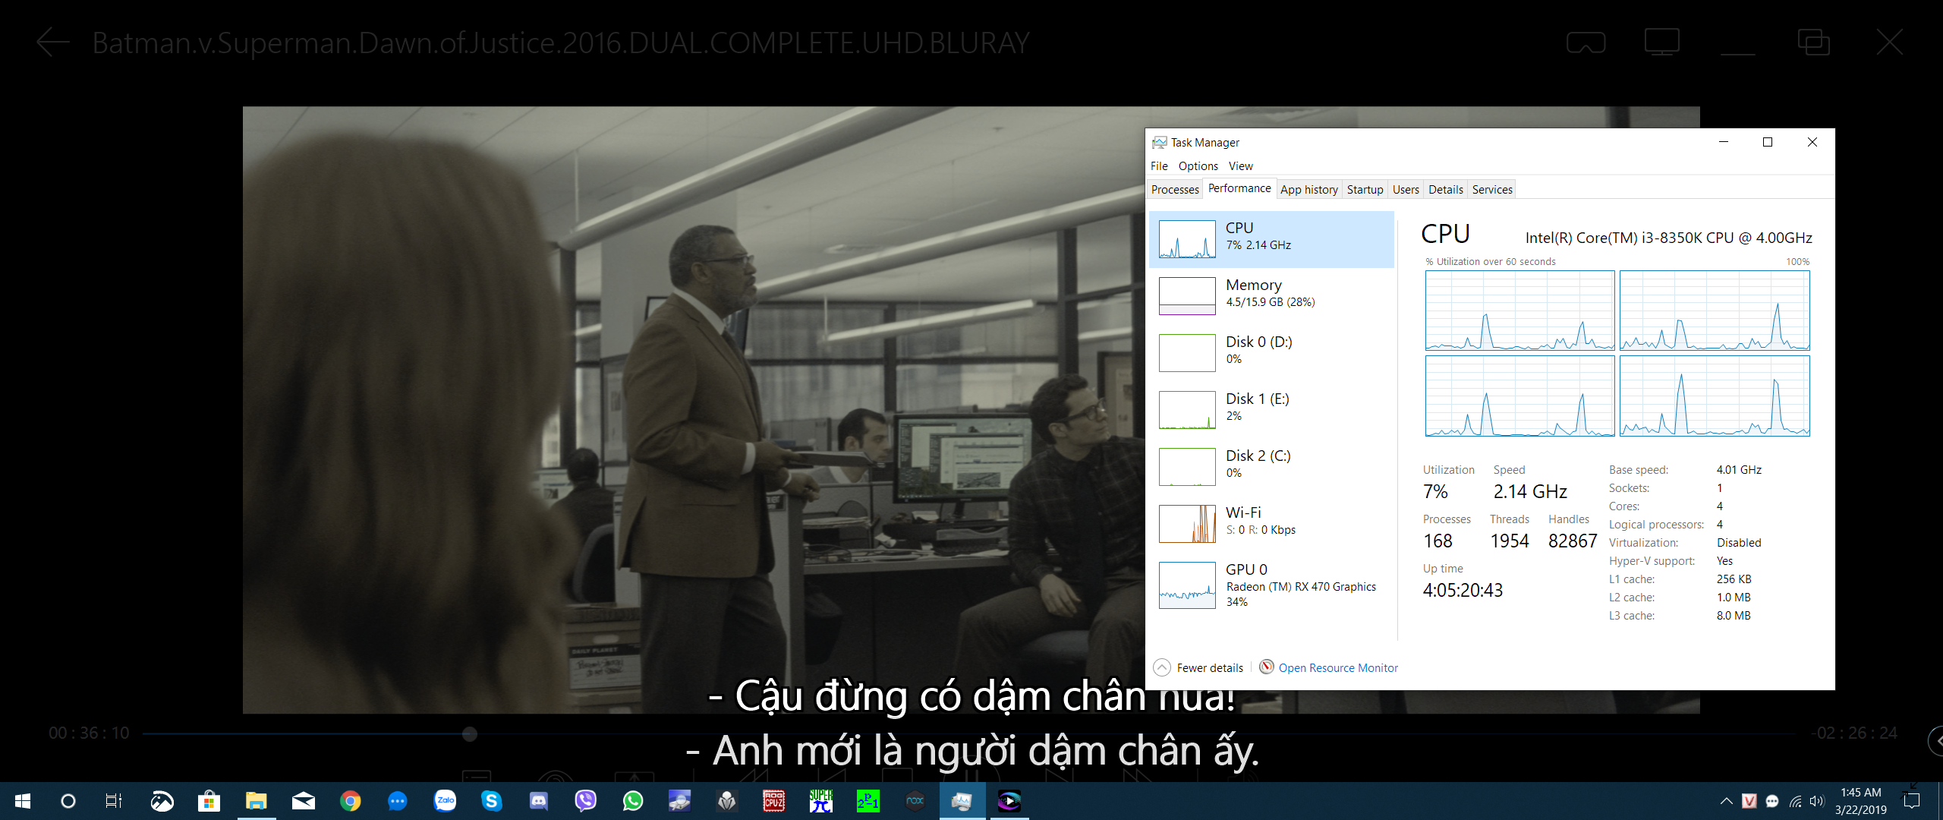Screen dimensions: 1943x820
Task: Select Disk 2 (C:) in the sidebar
Action: click(x=1272, y=467)
